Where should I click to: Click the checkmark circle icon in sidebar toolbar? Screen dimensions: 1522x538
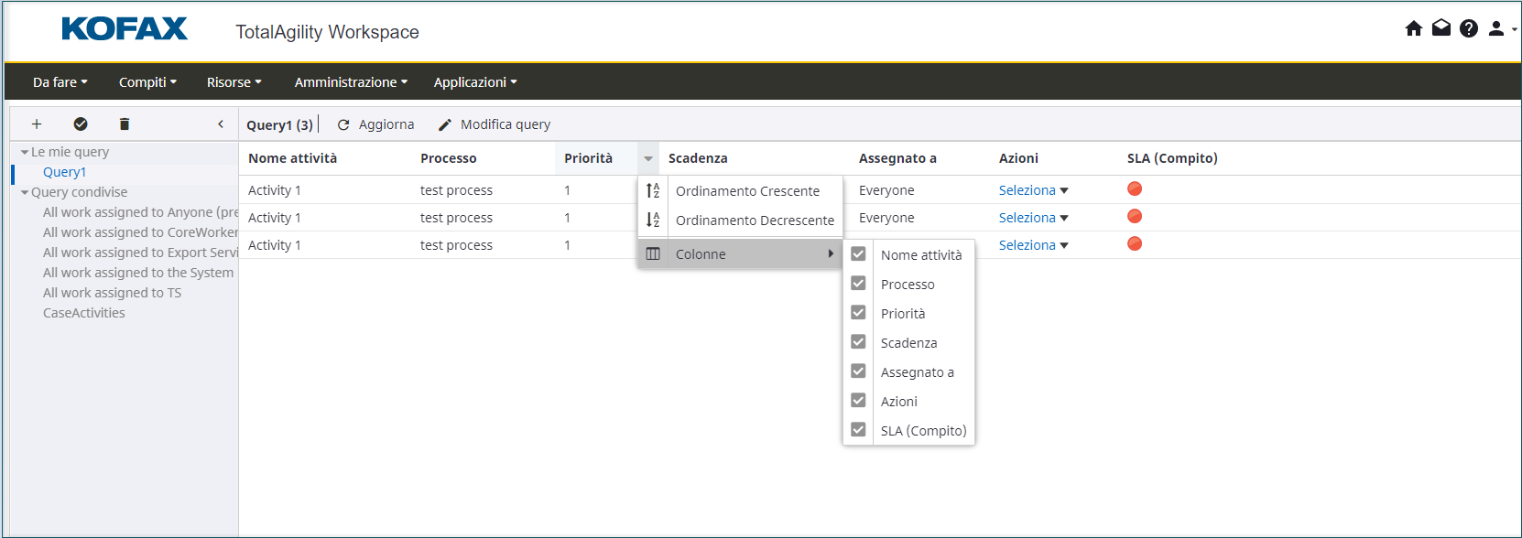(81, 124)
